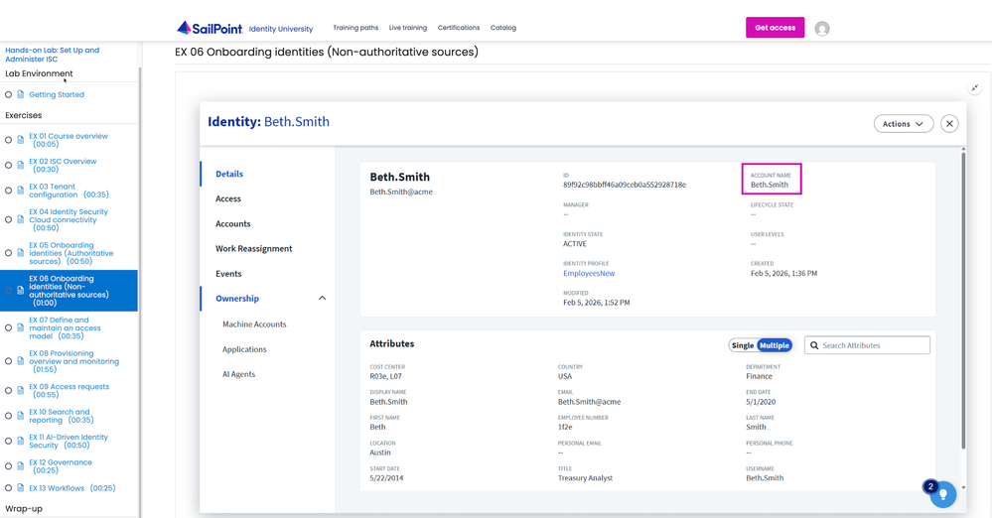Open the user profile avatar
Screen dimensions: 992x518
[822, 29]
